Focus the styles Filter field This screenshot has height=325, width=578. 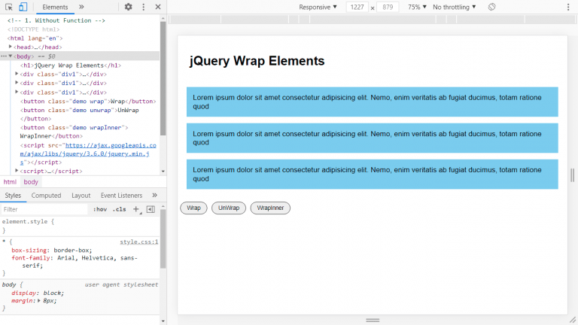pos(44,209)
